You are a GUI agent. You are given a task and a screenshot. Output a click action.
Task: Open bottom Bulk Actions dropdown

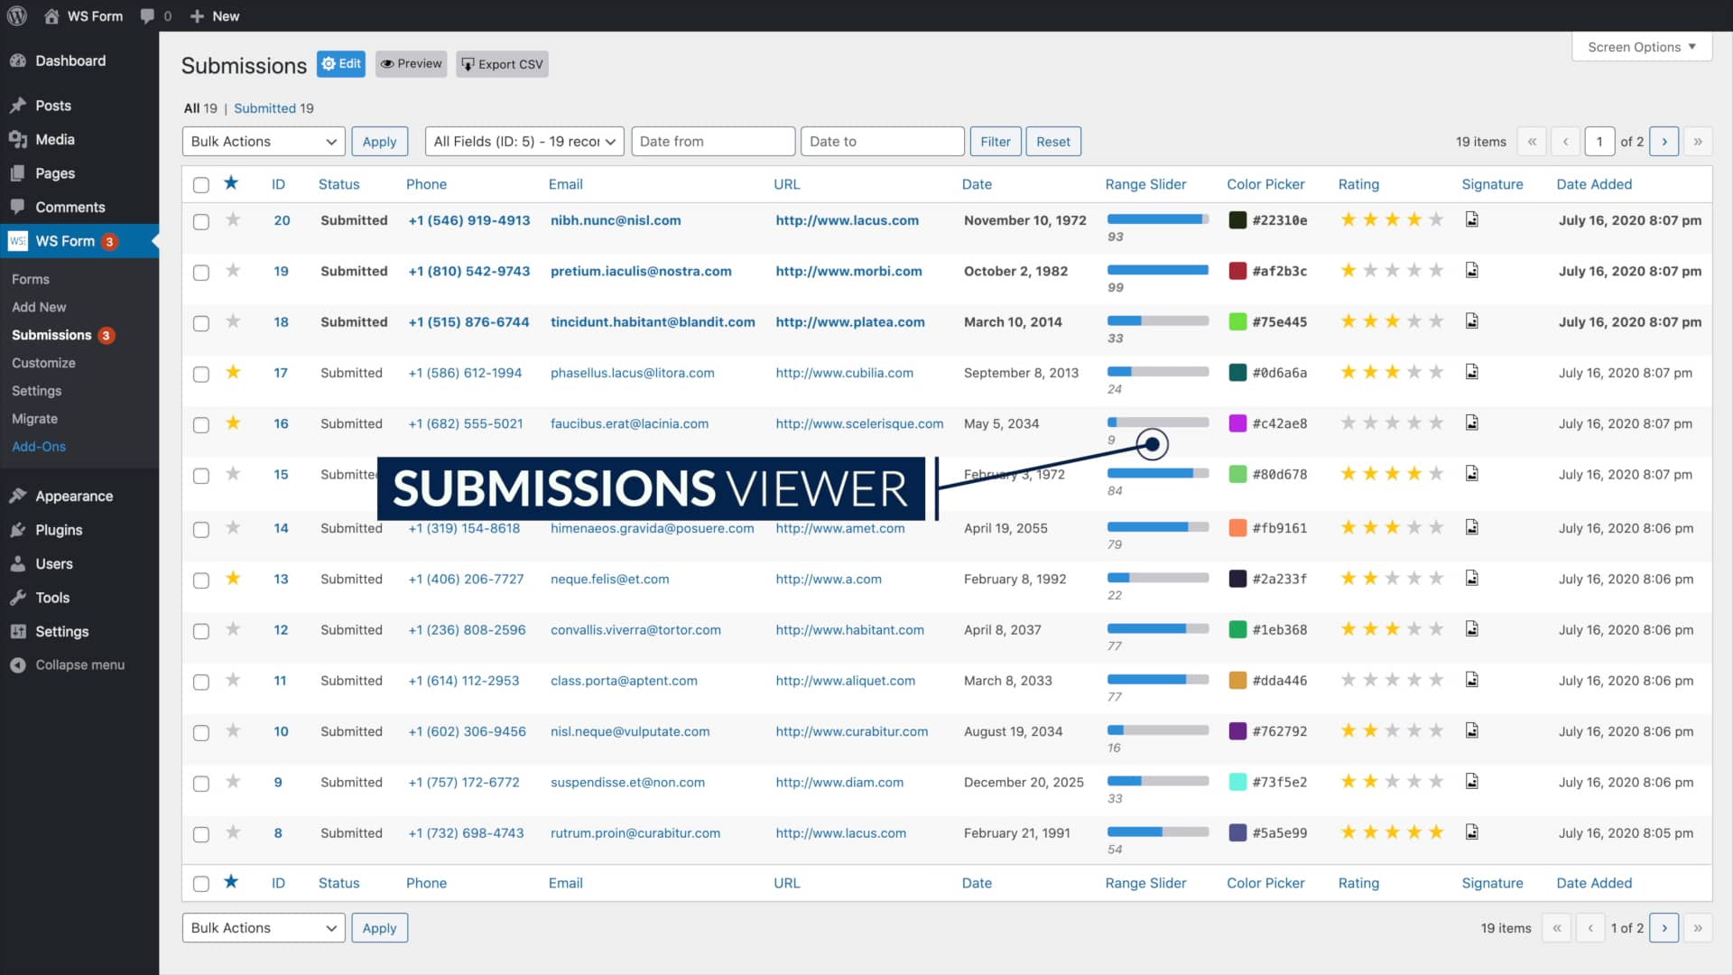point(264,928)
